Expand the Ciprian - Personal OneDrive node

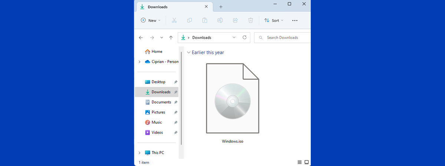139,62
